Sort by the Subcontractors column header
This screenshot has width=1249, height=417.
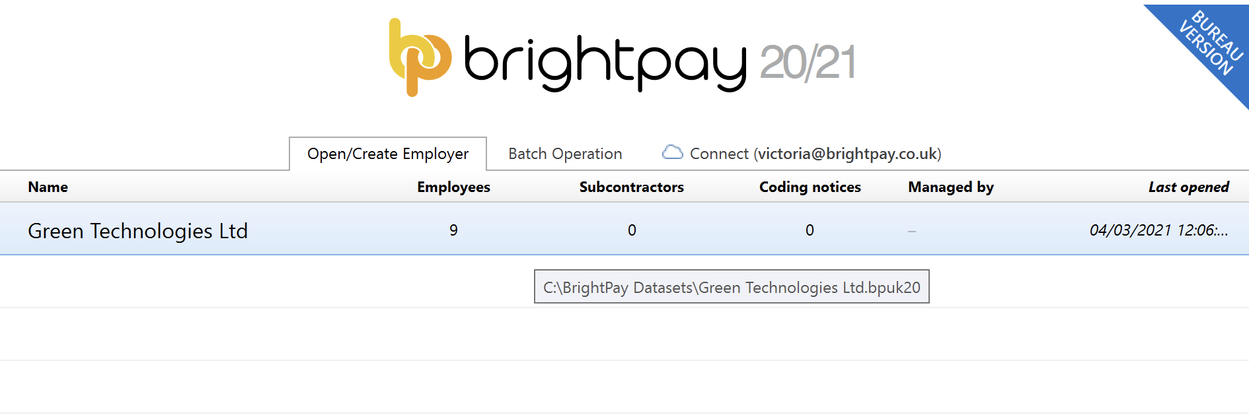[631, 187]
